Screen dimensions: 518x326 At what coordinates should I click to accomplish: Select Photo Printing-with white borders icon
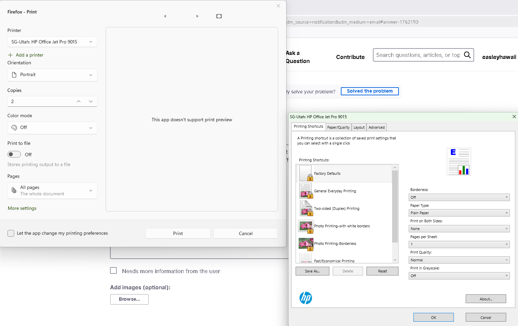click(306, 226)
